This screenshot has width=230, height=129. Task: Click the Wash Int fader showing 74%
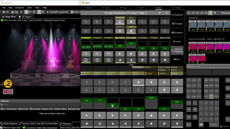(x=87, y=104)
